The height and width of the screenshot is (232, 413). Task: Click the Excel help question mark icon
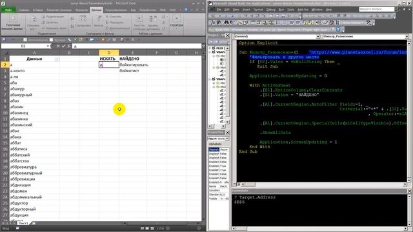tap(186, 10)
